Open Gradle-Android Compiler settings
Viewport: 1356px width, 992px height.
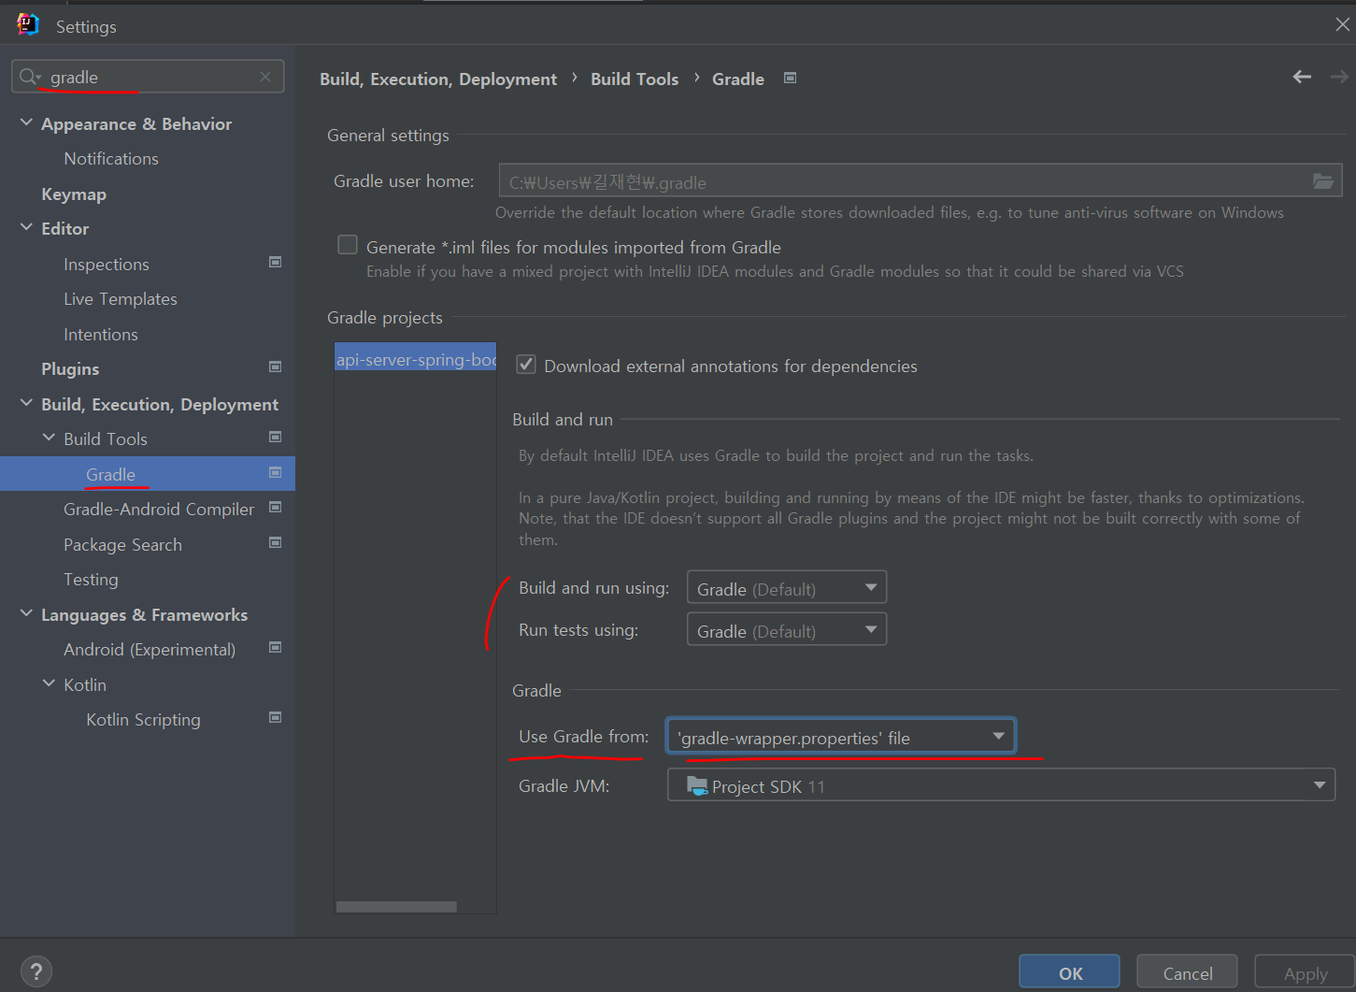click(159, 510)
